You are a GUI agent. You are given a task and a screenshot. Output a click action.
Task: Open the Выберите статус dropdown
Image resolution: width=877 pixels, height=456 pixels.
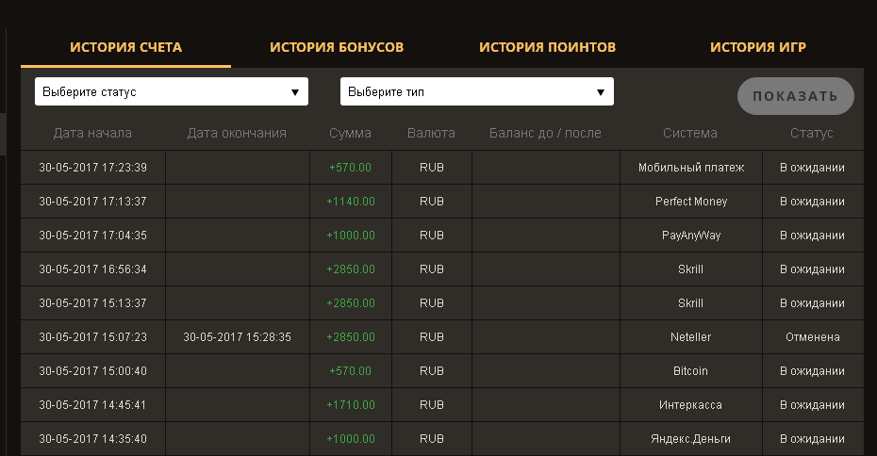[x=172, y=92]
